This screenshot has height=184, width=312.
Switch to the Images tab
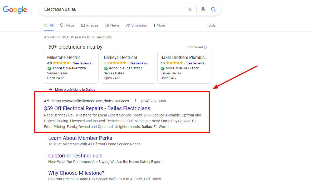coord(90,25)
